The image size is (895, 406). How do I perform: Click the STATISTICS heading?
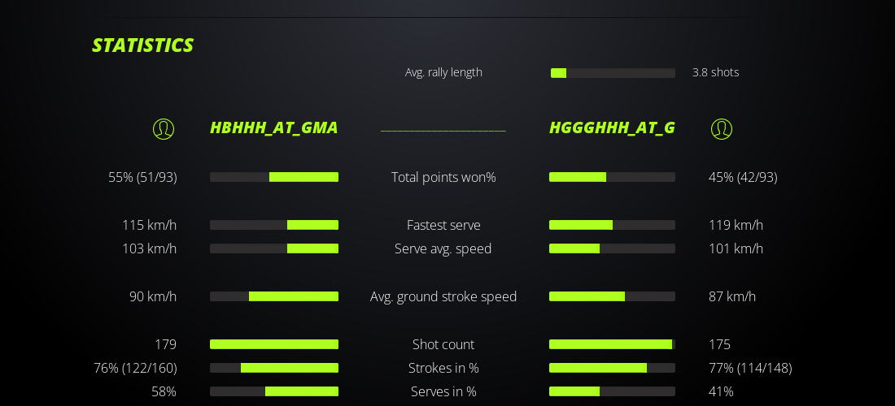142,45
